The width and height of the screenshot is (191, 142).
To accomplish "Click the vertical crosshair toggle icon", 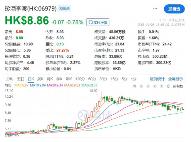I will [169, 86].
